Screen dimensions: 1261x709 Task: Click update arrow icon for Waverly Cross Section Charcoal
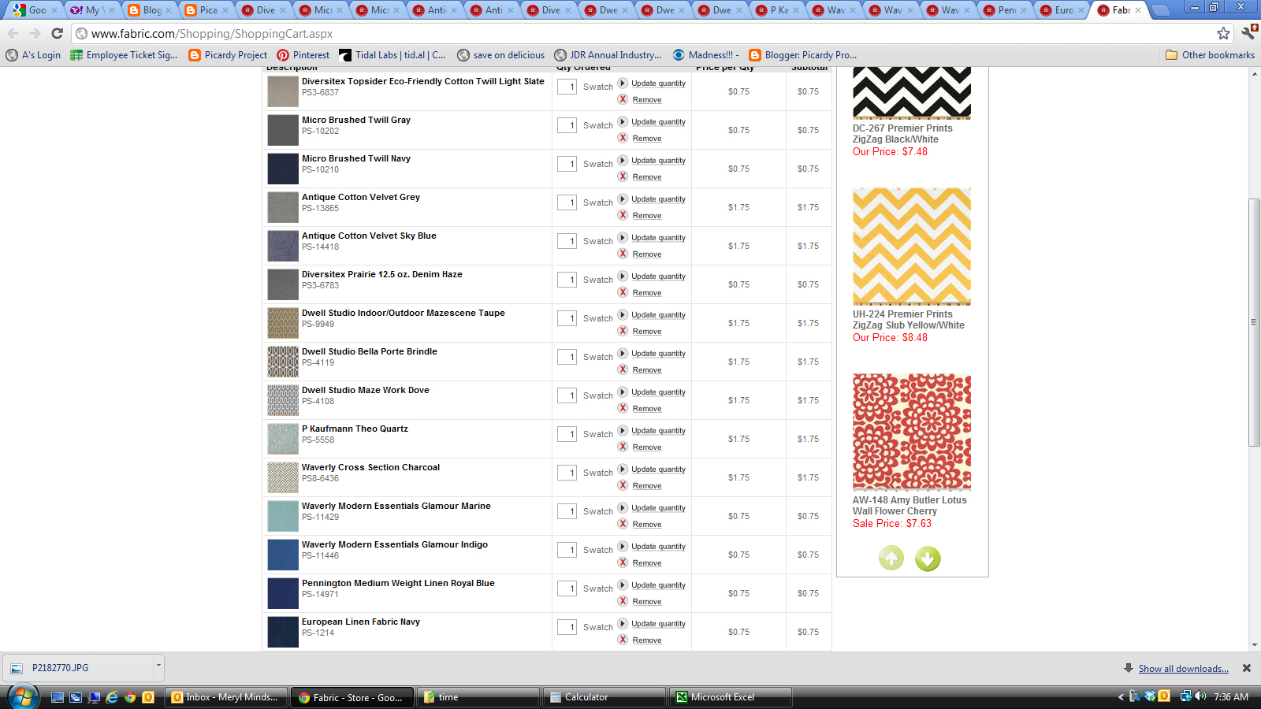623,469
